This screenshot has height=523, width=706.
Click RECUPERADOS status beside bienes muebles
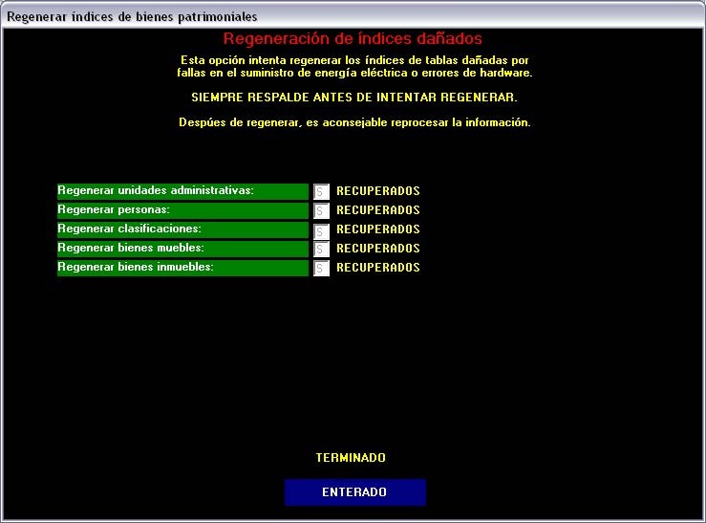coord(378,249)
